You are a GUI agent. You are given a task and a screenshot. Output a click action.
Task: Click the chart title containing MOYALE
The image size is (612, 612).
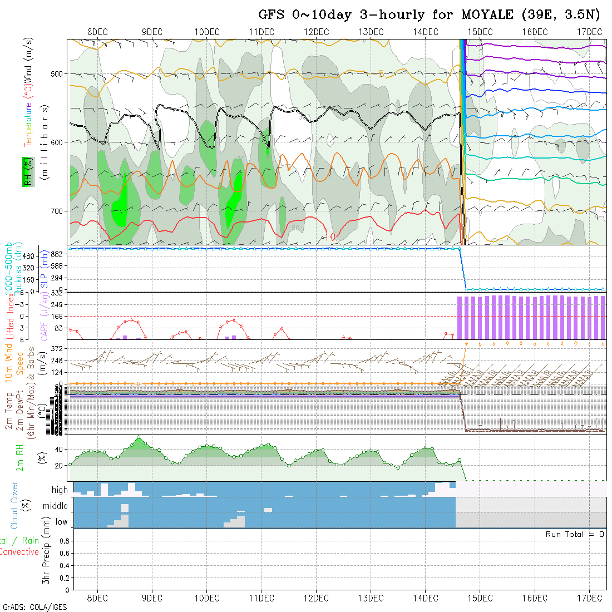(x=430, y=14)
